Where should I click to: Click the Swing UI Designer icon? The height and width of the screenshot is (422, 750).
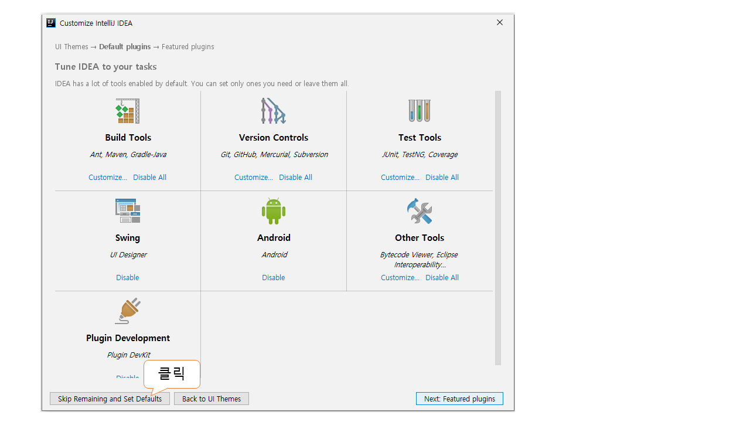128,211
